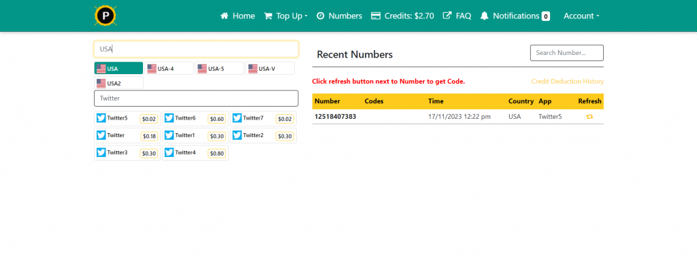Open the FAQ link

pyautogui.click(x=457, y=16)
